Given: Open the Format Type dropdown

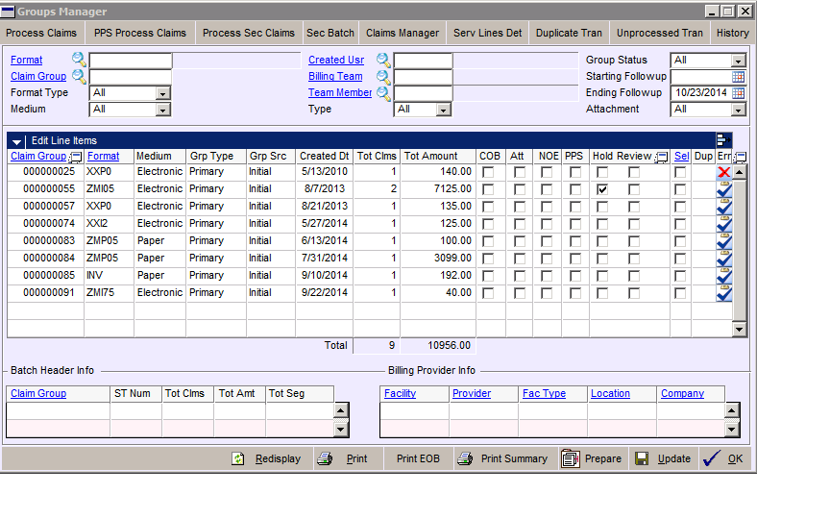Looking at the screenshot, I should point(163,94).
